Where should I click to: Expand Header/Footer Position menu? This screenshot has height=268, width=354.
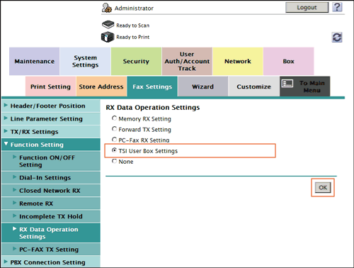coord(51,106)
